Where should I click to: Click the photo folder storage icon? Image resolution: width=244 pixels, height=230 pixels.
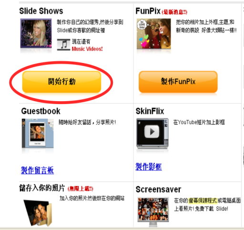(x=38, y=213)
